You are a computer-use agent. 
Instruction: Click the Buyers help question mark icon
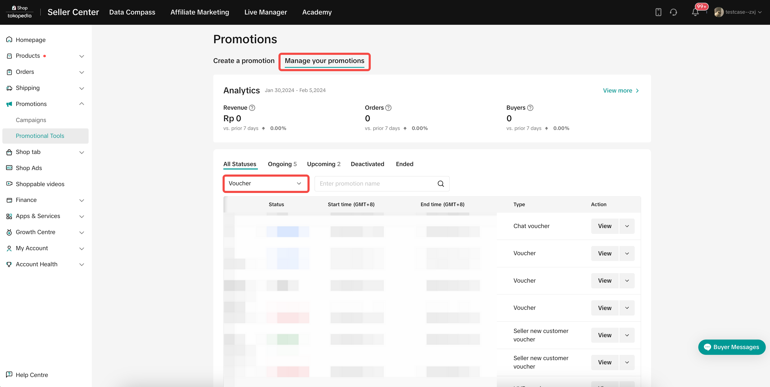(530, 108)
